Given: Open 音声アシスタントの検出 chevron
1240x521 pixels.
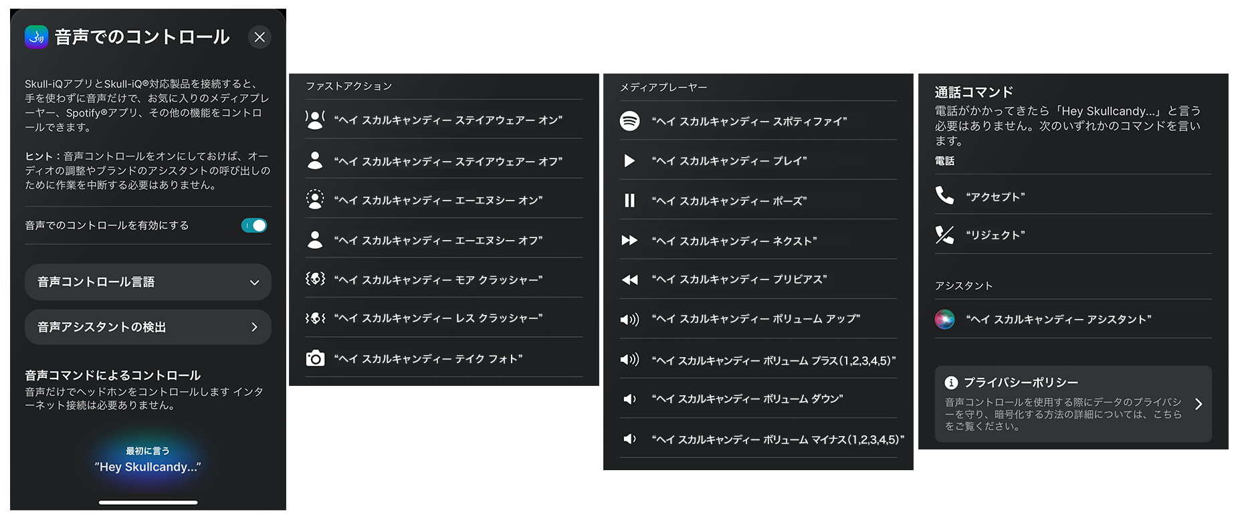Looking at the screenshot, I should click(x=254, y=327).
